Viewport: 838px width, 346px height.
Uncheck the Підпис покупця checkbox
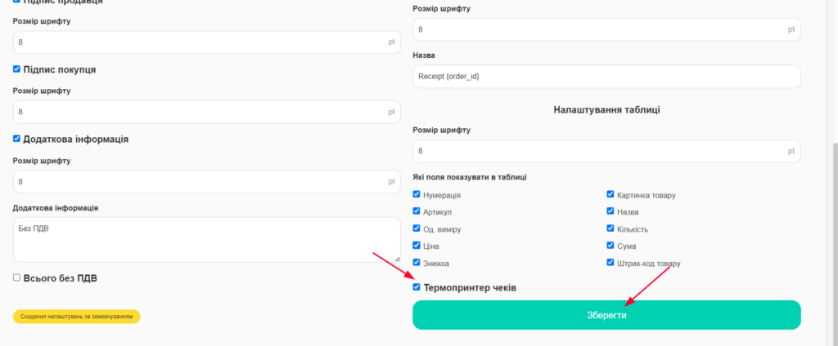tap(16, 69)
